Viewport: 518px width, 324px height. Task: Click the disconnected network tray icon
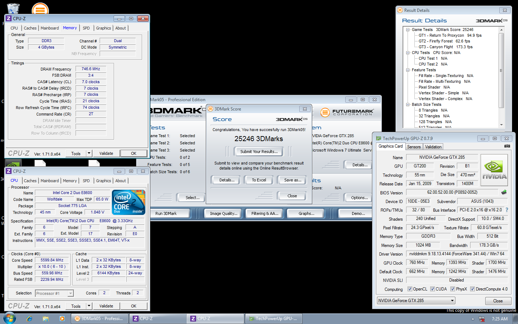482,319
